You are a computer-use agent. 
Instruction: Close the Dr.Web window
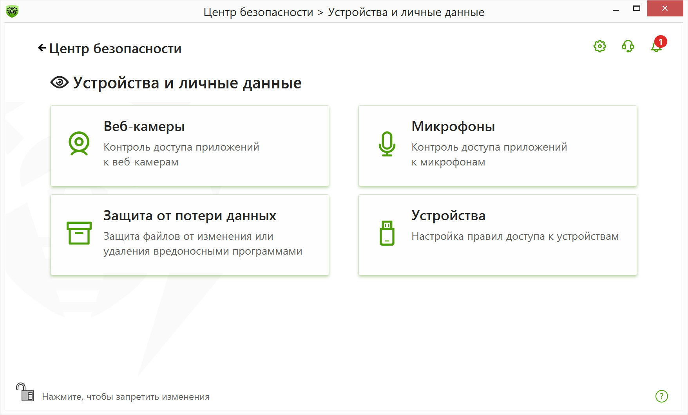[665, 9]
